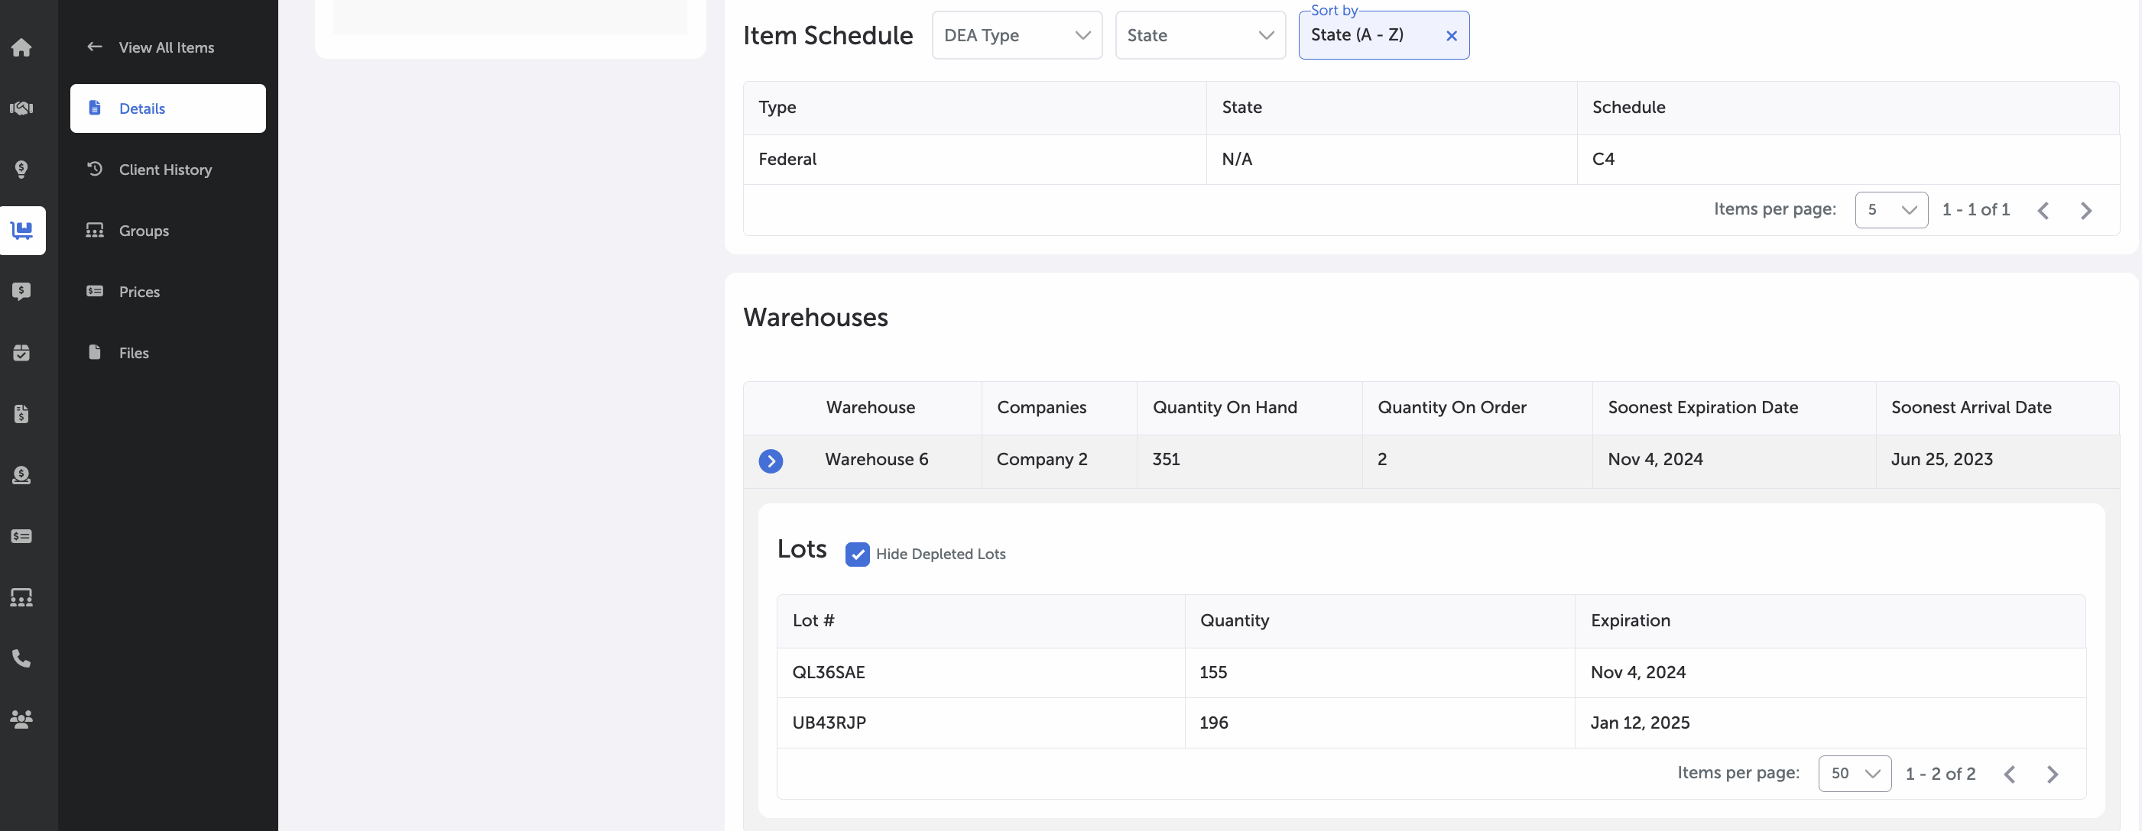2142x831 pixels.
Task: Select the N/A state cell
Action: [x=1391, y=159]
